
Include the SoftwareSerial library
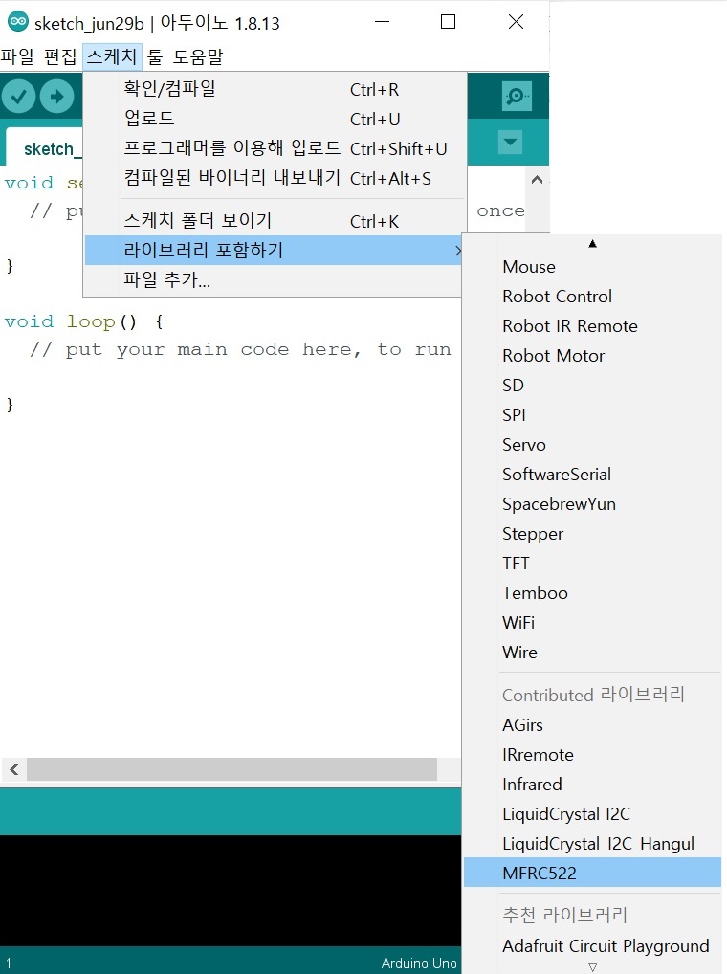point(592,475)
